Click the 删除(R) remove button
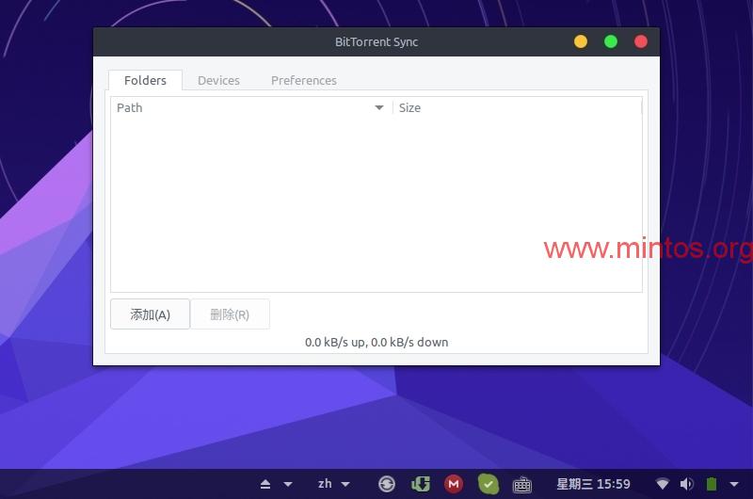Image resolution: width=753 pixels, height=499 pixels. pos(230,314)
